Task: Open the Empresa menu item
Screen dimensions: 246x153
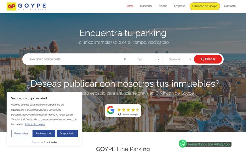Action: coord(180,6)
